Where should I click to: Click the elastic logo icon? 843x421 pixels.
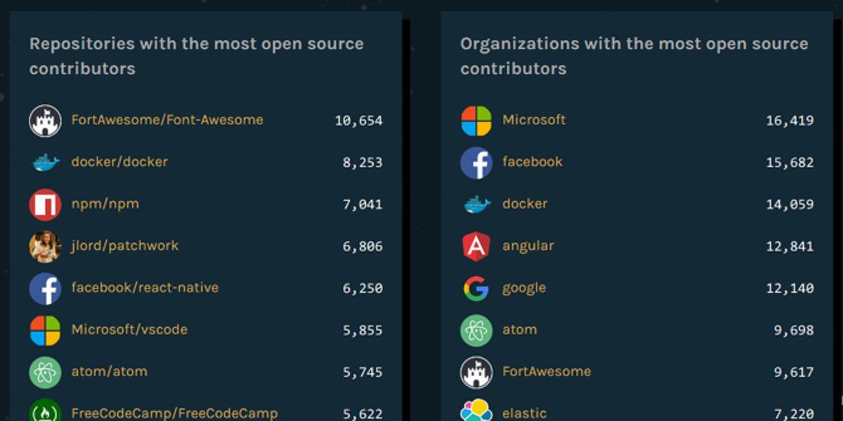[x=476, y=412]
